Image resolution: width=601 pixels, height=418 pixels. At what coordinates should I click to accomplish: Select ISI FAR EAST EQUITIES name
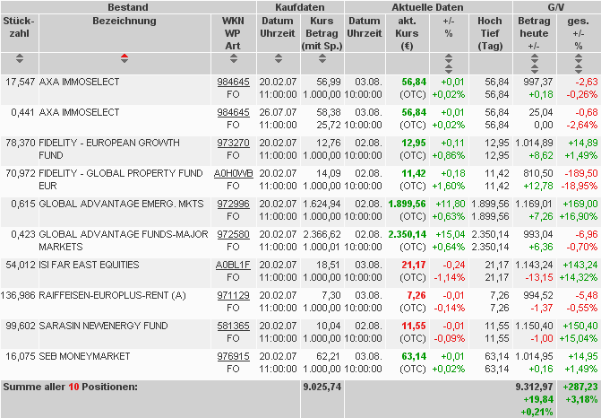(89, 265)
